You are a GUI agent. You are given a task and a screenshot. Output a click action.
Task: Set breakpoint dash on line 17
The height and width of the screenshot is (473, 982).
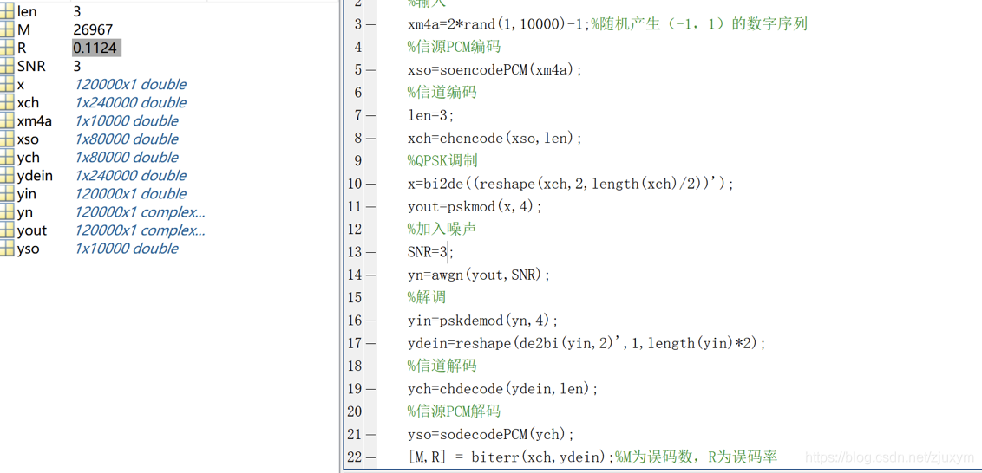point(370,343)
